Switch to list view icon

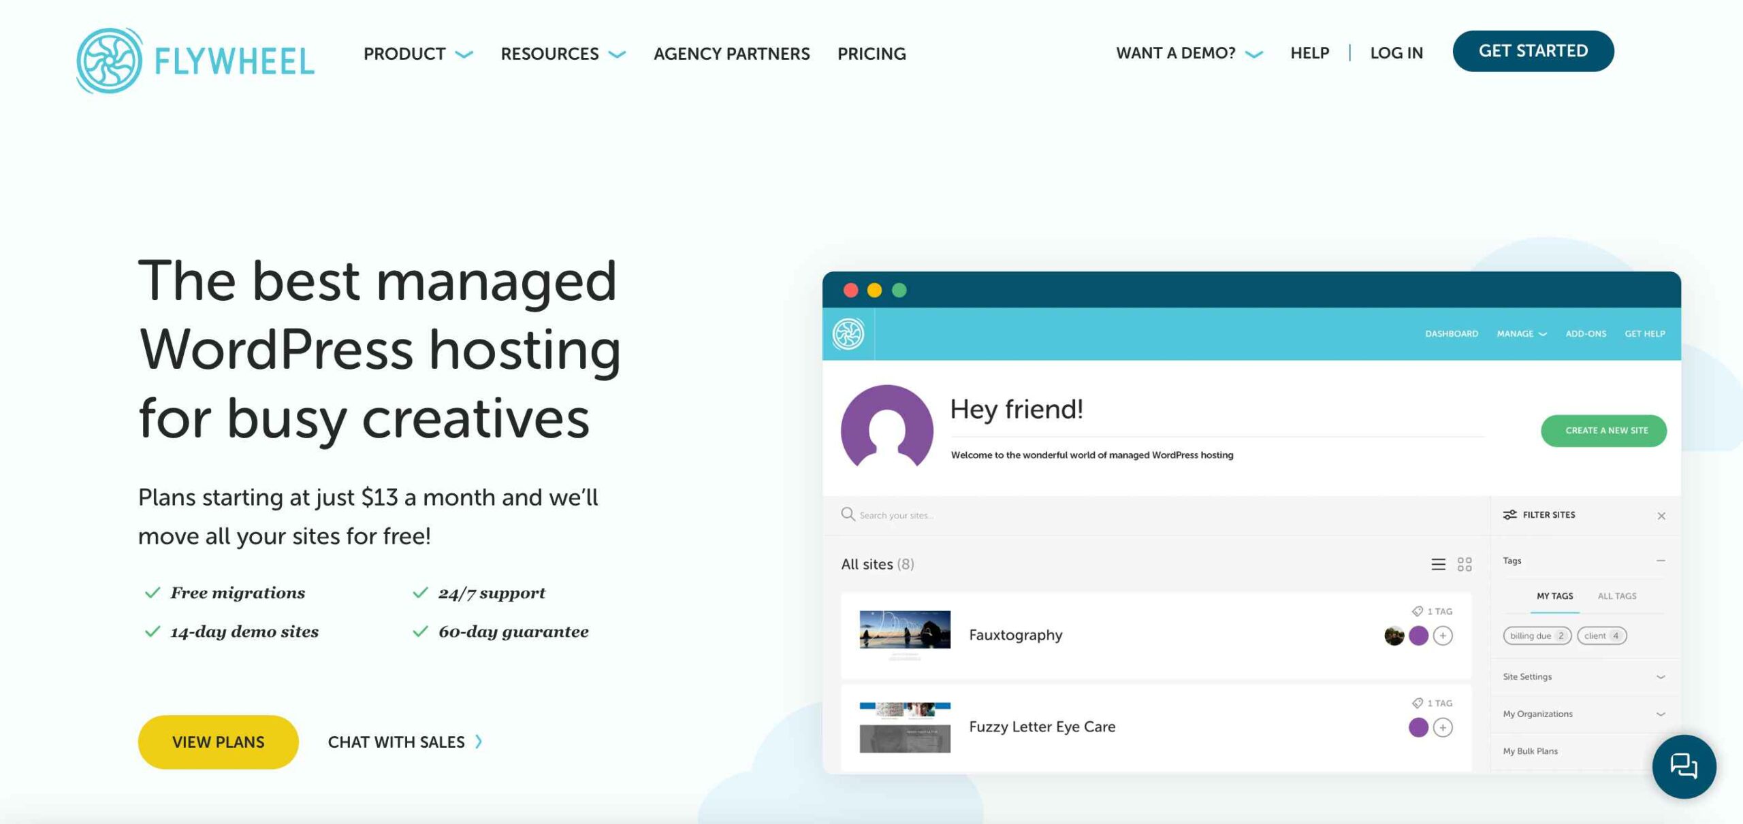point(1438,564)
